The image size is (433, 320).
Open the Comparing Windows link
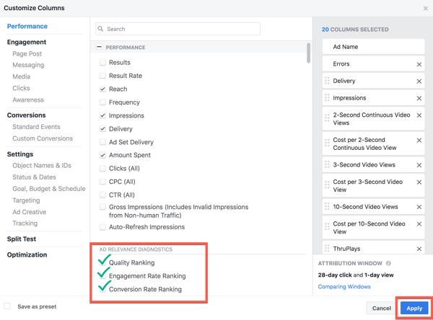(x=344, y=287)
